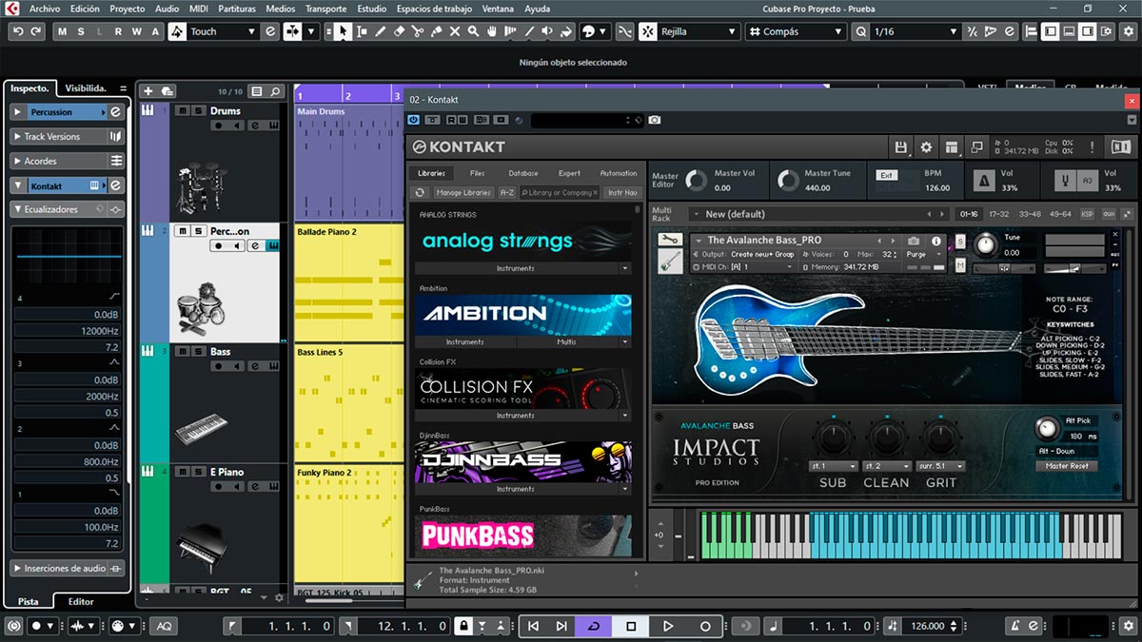Select the Mute X tool
This screenshot has height=642, width=1142.
(x=455, y=31)
